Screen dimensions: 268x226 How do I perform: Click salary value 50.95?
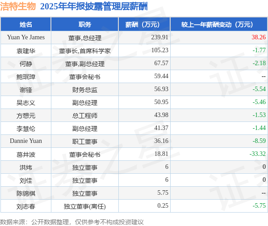click(161, 102)
